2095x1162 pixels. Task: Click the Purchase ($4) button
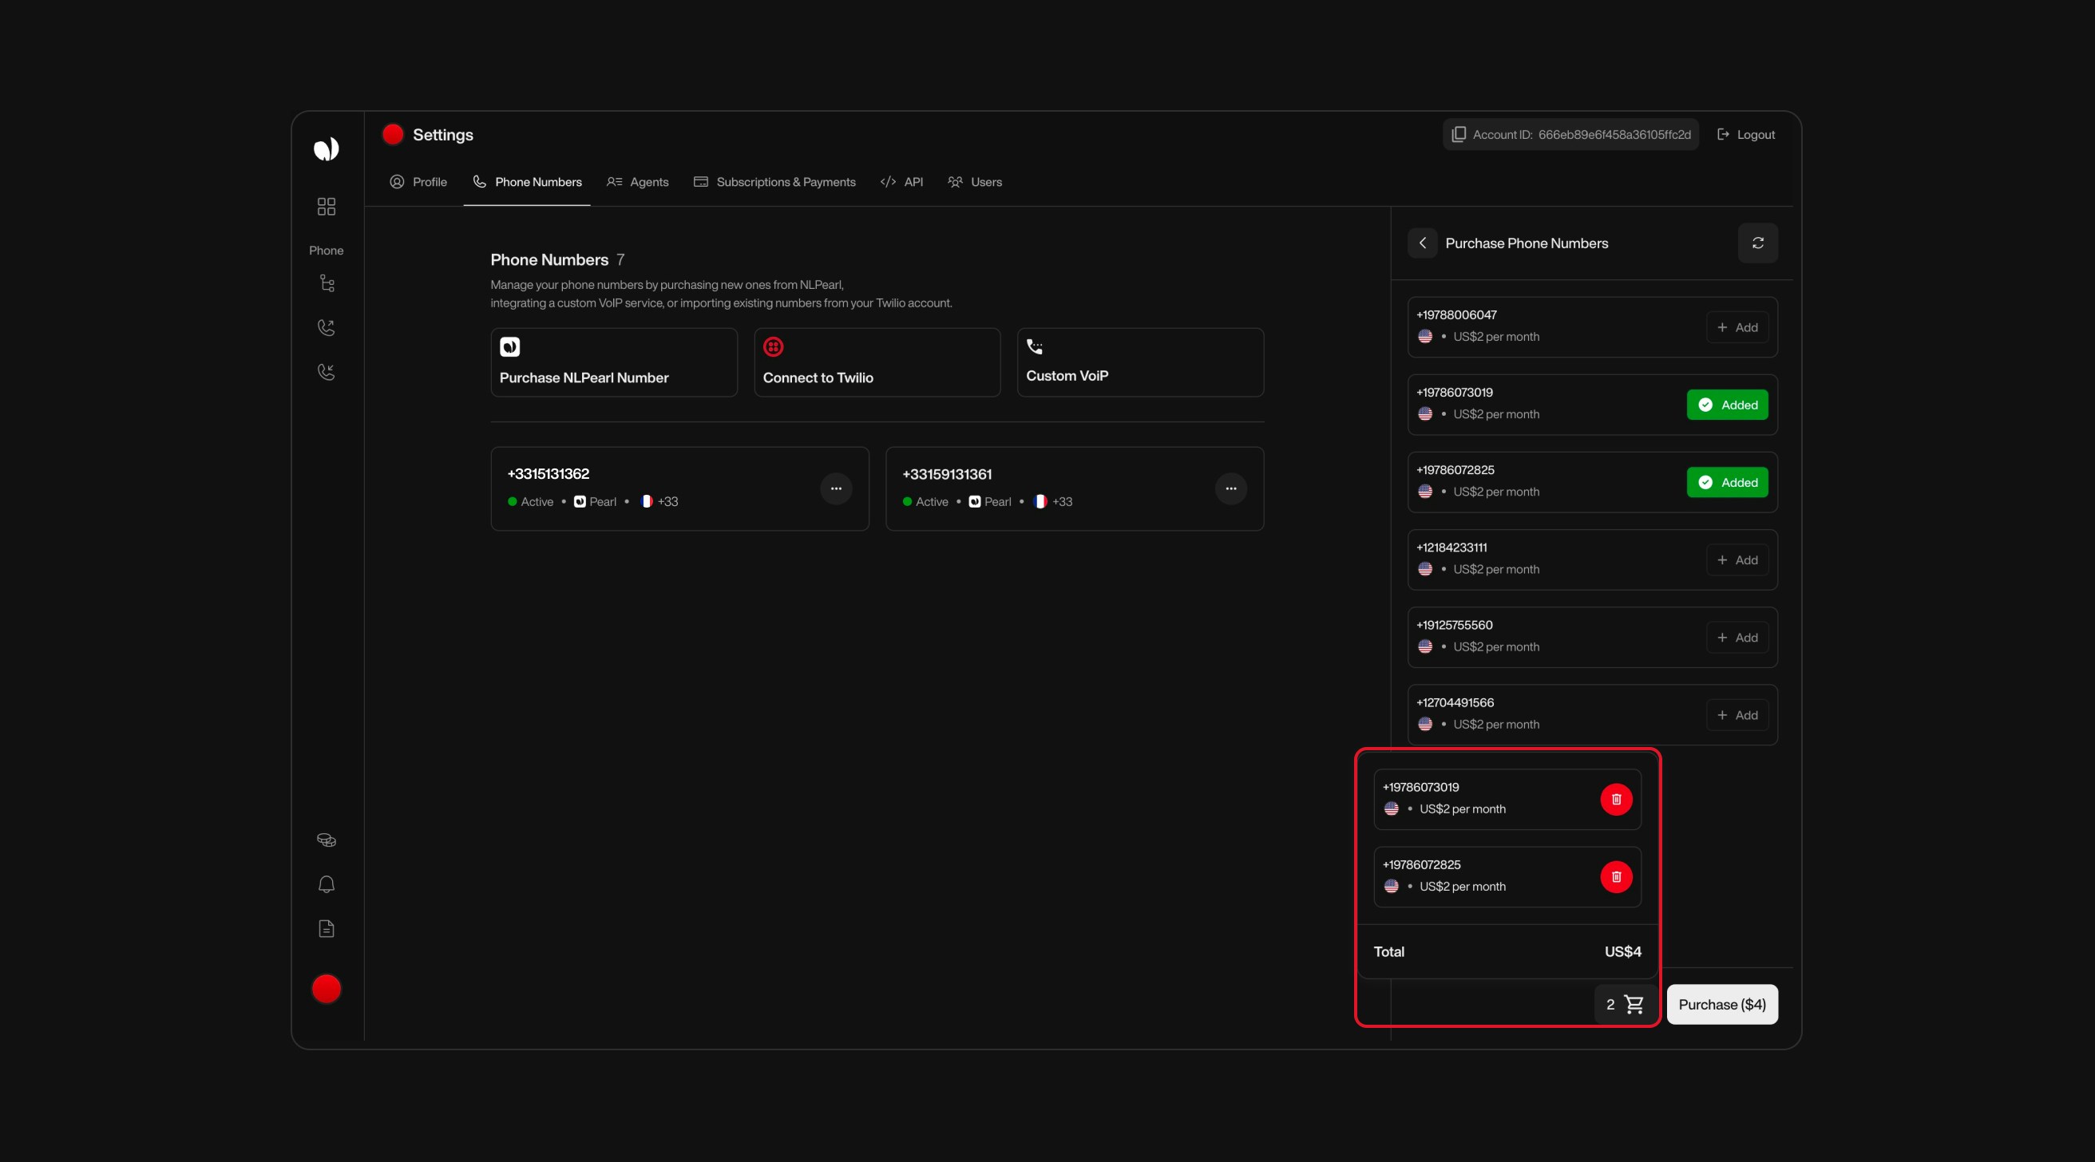[x=1721, y=1004]
